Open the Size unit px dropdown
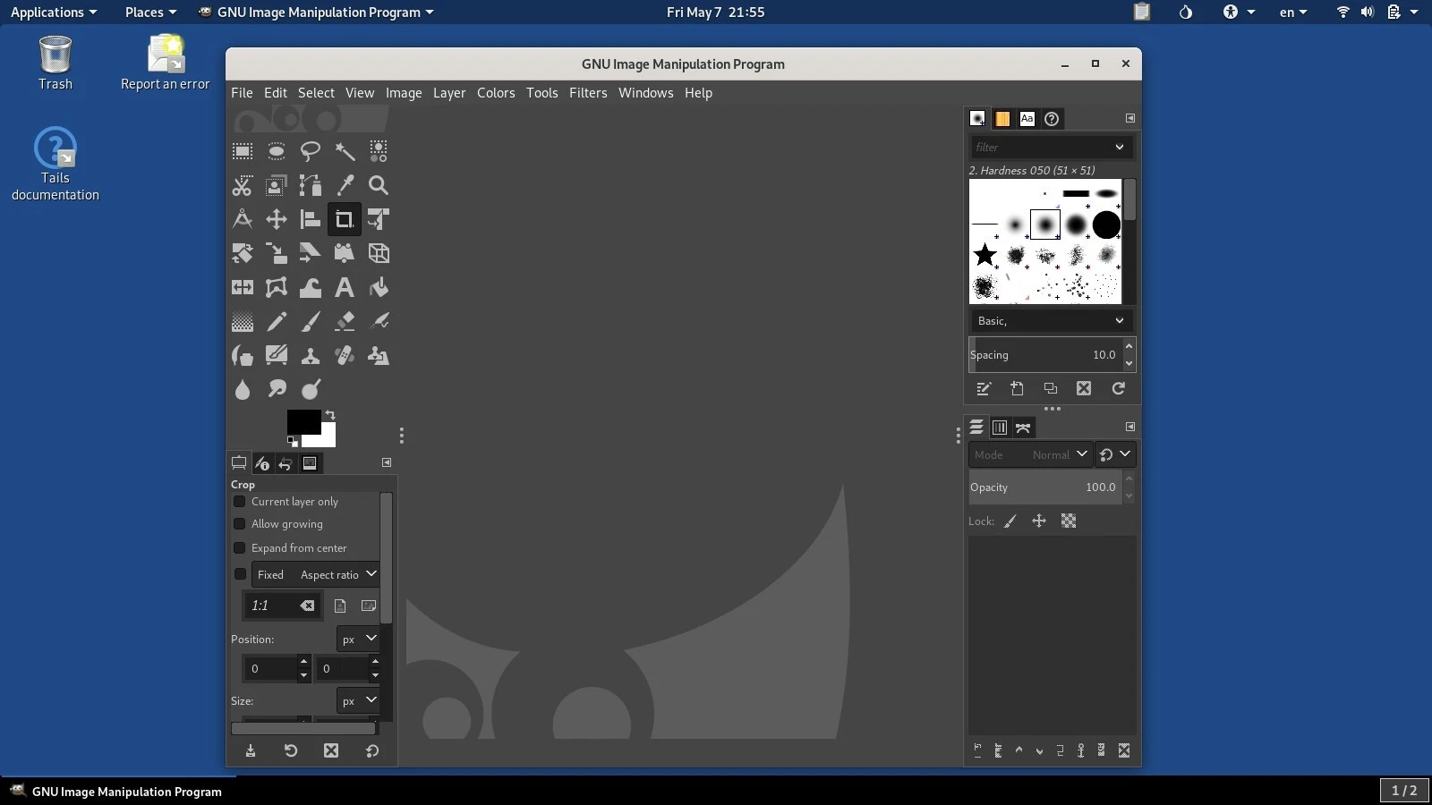Image resolution: width=1432 pixels, height=805 pixels. coord(358,700)
